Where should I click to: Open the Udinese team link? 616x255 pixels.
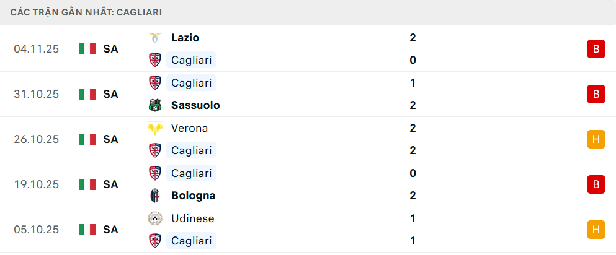[192, 218]
